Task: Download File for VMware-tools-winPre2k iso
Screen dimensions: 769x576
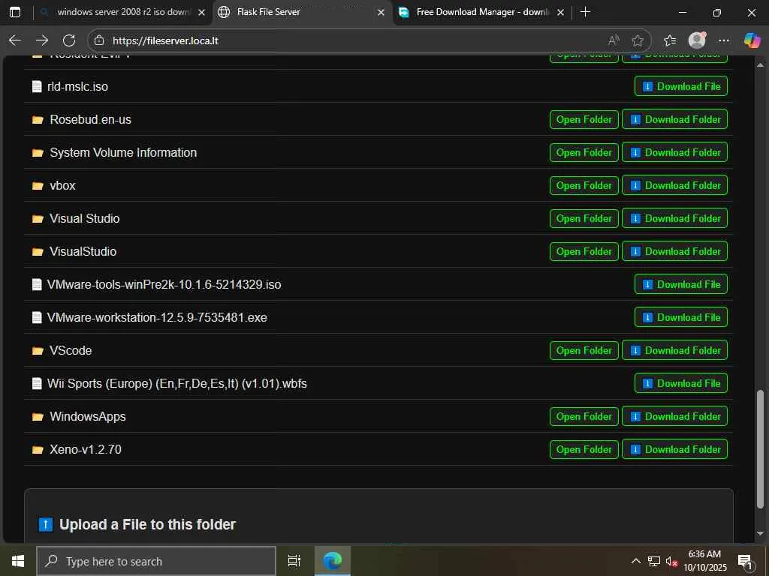Action: [680, 284]
